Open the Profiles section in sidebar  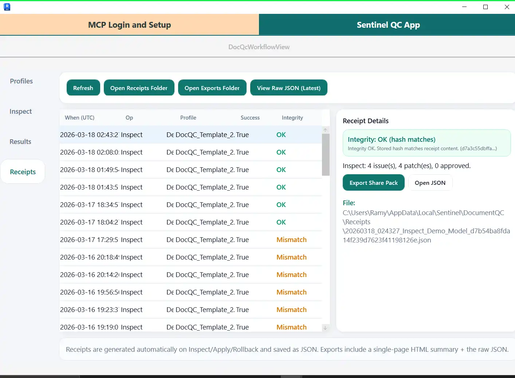pyautogui.click(x=21, y=81)
